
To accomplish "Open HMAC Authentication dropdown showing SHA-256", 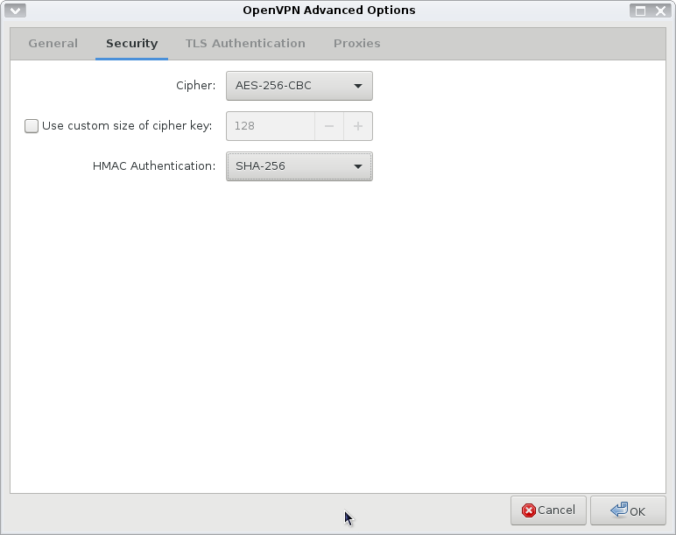I will pyautogui.click(x=299, y=166).
